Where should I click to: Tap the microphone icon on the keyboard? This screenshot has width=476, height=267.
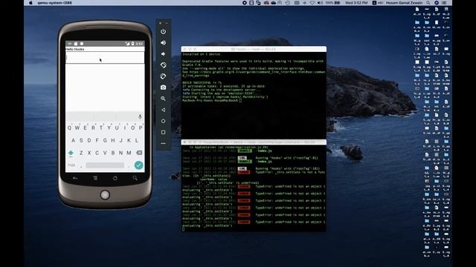140,116
